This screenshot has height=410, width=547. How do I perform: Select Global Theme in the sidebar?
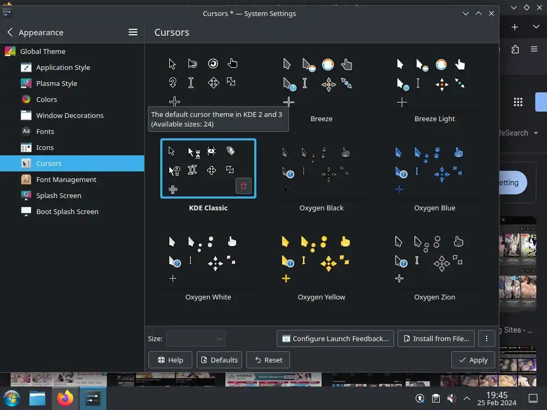pyautogui.click(x=72, y=51)
